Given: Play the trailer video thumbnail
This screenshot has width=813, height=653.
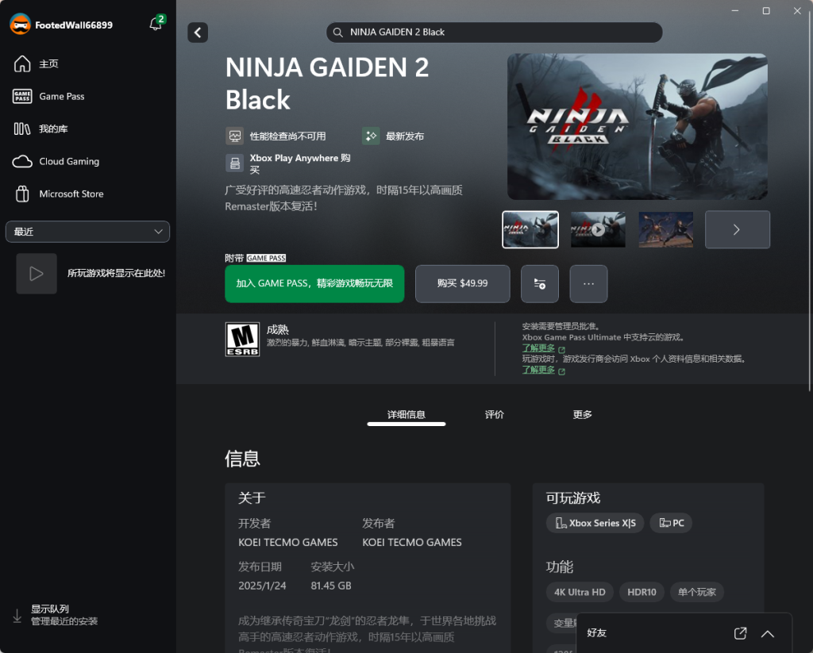Looking at the screenshot, I should pyautogui.click(x=598, y=229).
